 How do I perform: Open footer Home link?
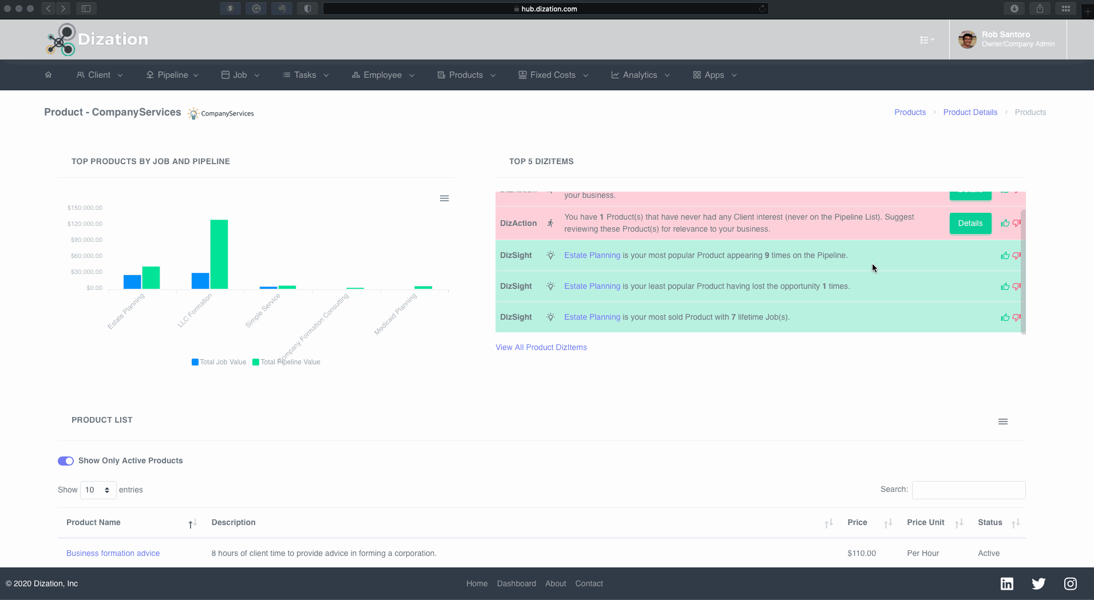[x=477, y=583]
